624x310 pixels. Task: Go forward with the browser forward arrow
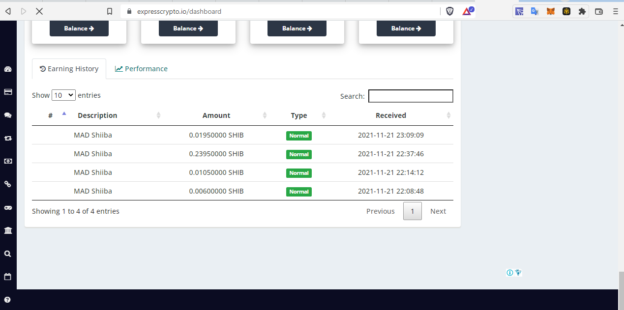click(24, 11)
